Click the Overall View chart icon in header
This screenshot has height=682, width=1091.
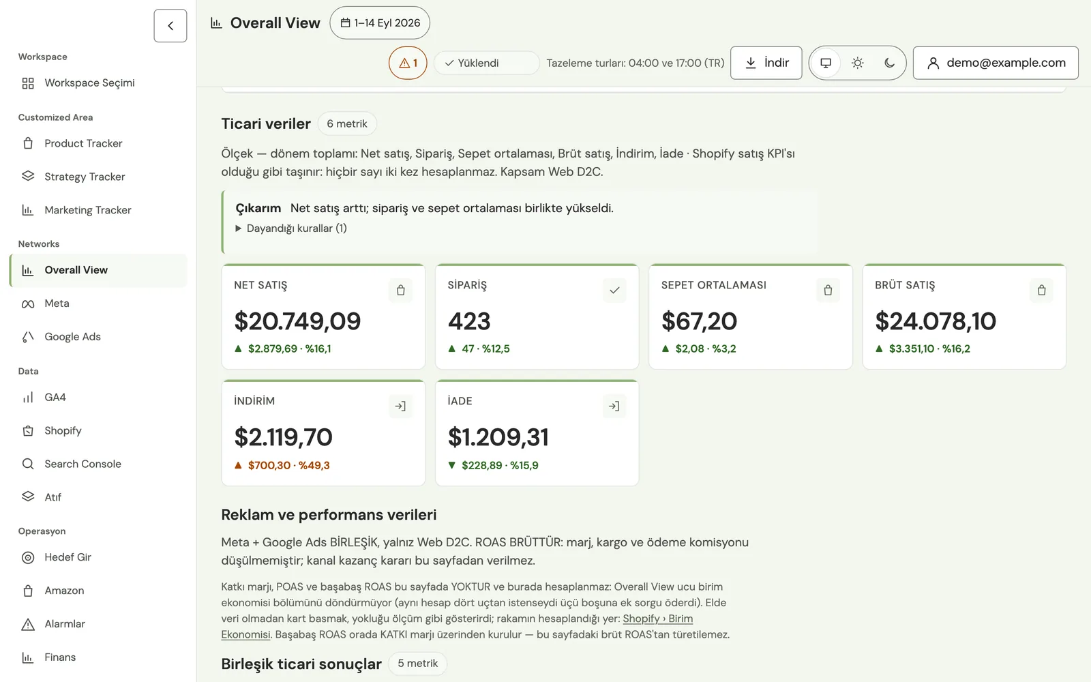click(216, 23)
